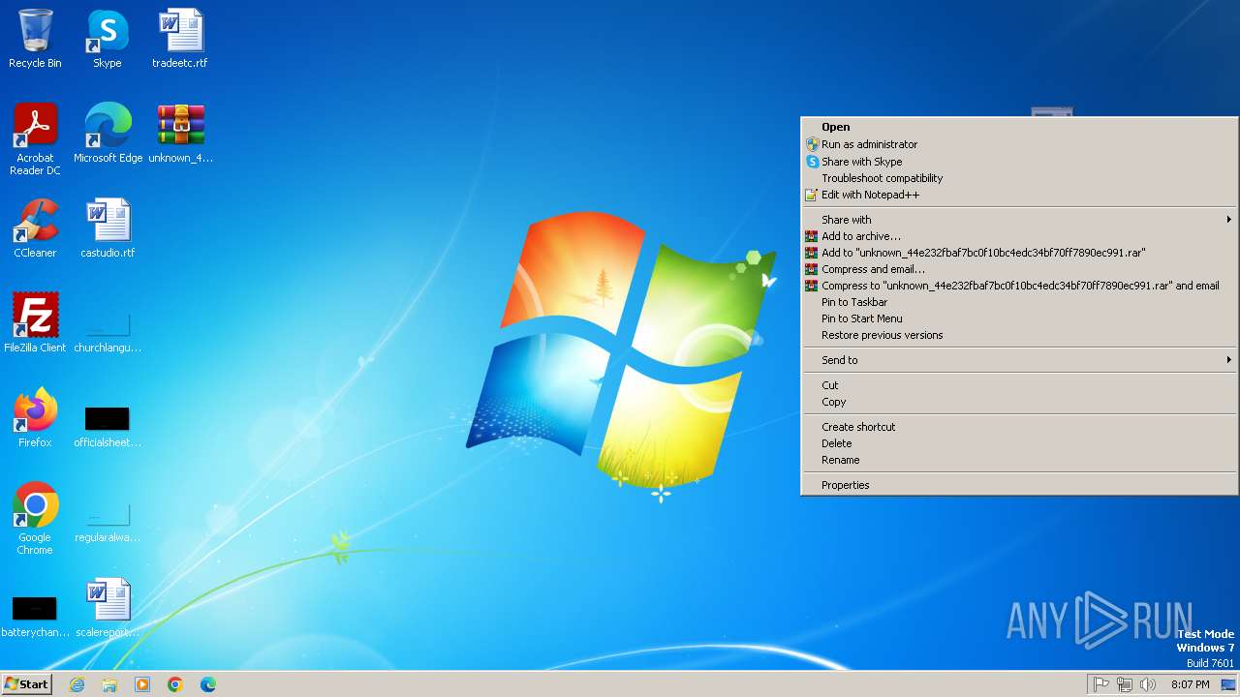Launch FileZilla Client from the desktop
The image size is (1240, 697).
(35, 323)
